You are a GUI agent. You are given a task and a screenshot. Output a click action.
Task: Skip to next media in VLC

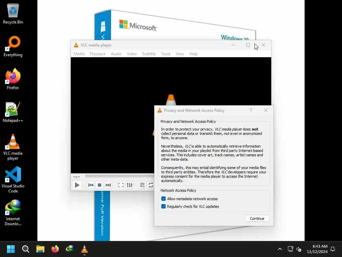[x=108, y=185]
